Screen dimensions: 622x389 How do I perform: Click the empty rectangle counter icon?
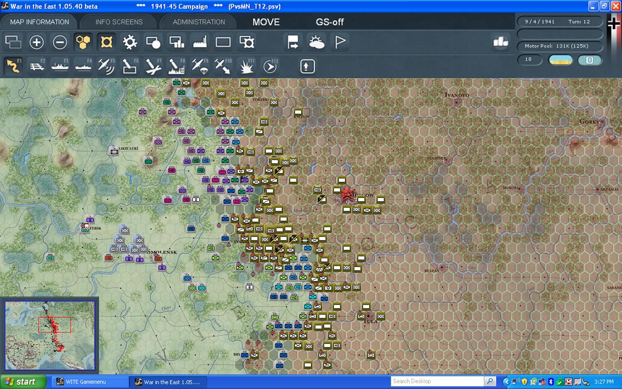223,42
